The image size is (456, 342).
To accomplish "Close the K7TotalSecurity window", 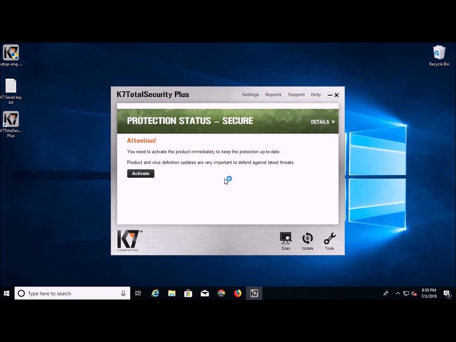I will pos(336,95).
